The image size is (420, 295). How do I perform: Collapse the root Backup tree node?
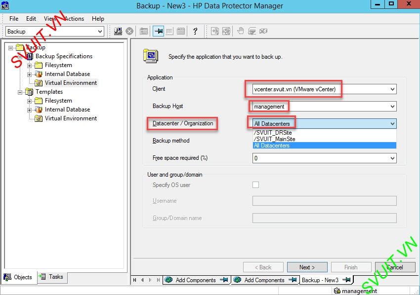click(x=11, y=48)
